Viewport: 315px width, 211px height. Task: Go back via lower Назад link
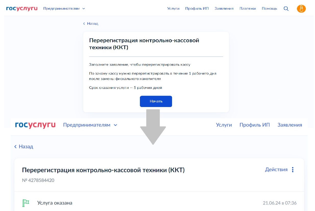coord(24,147)
